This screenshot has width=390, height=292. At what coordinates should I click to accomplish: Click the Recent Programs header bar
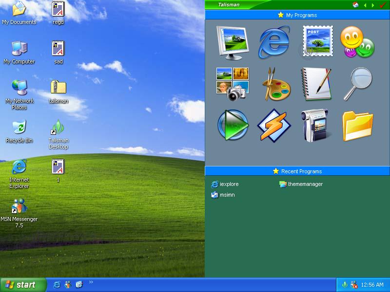(297, 171)
